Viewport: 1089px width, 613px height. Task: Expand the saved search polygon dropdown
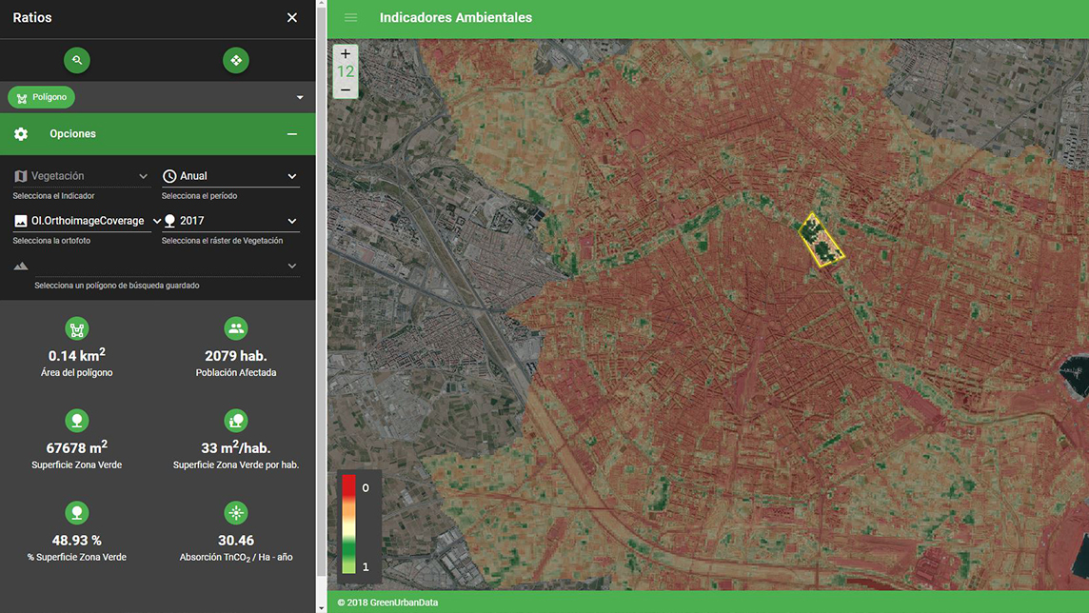(291, 267)
